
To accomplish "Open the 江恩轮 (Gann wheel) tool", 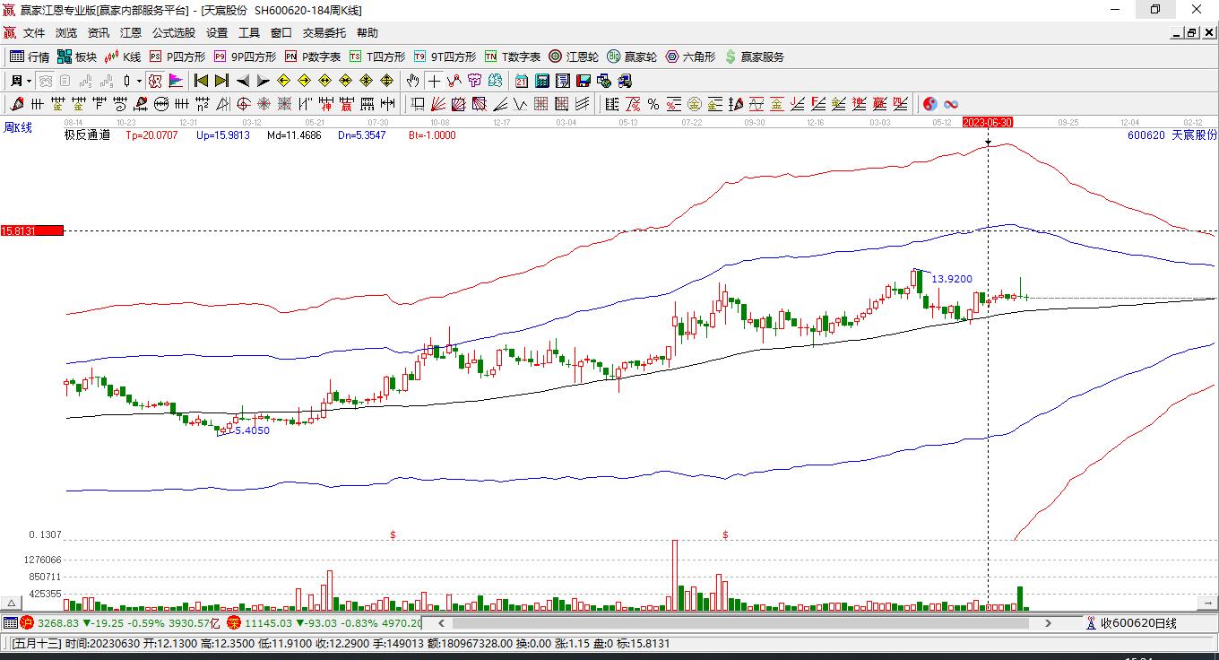I will (x=574, y=56).
